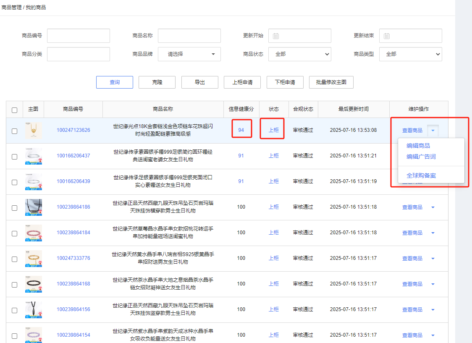The image size is (472, 343).
Task: Expand action arrow for product 100247333776
Action: click(x=433, y=259)
